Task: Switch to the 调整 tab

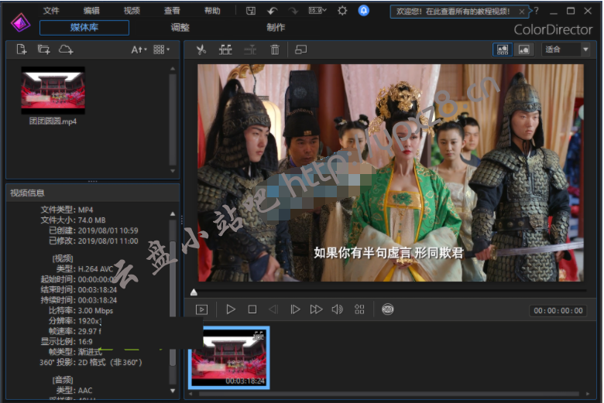Action: (x=180, y=27)
